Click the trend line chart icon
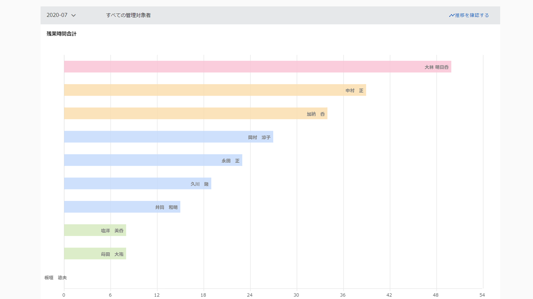 (x=451, y=16)
